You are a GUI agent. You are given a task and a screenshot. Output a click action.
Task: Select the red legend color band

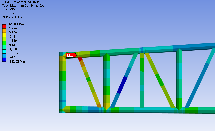coord(4,26)
